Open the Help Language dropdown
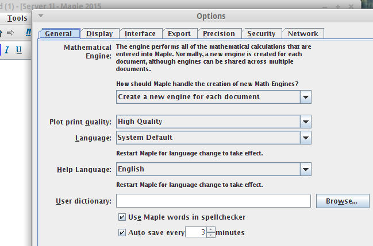 (x=306, y=169)
